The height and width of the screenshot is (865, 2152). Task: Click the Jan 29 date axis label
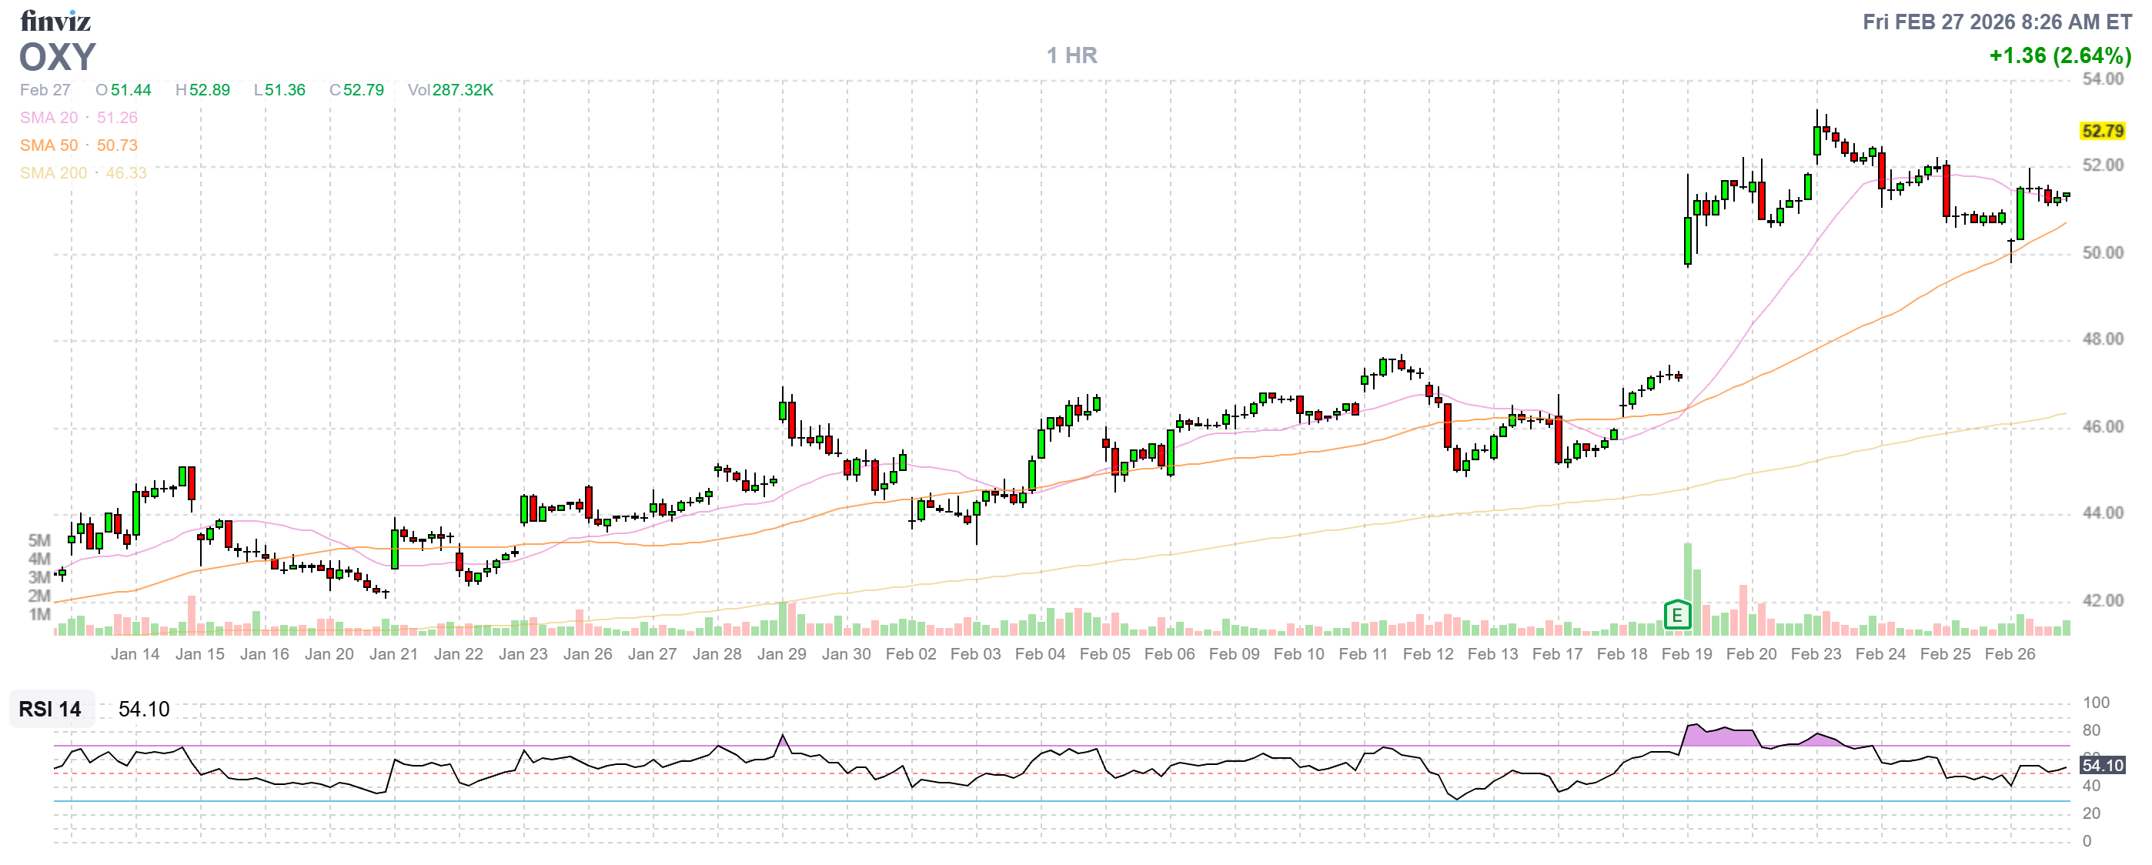point(781,655)
